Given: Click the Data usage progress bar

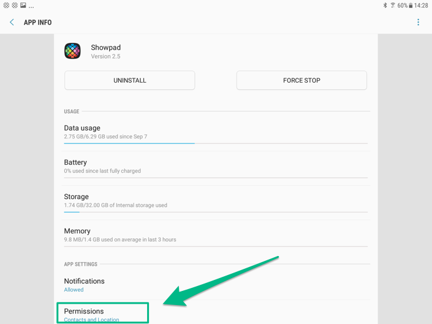Looking at the screenshot, I should tap(216, 143).
